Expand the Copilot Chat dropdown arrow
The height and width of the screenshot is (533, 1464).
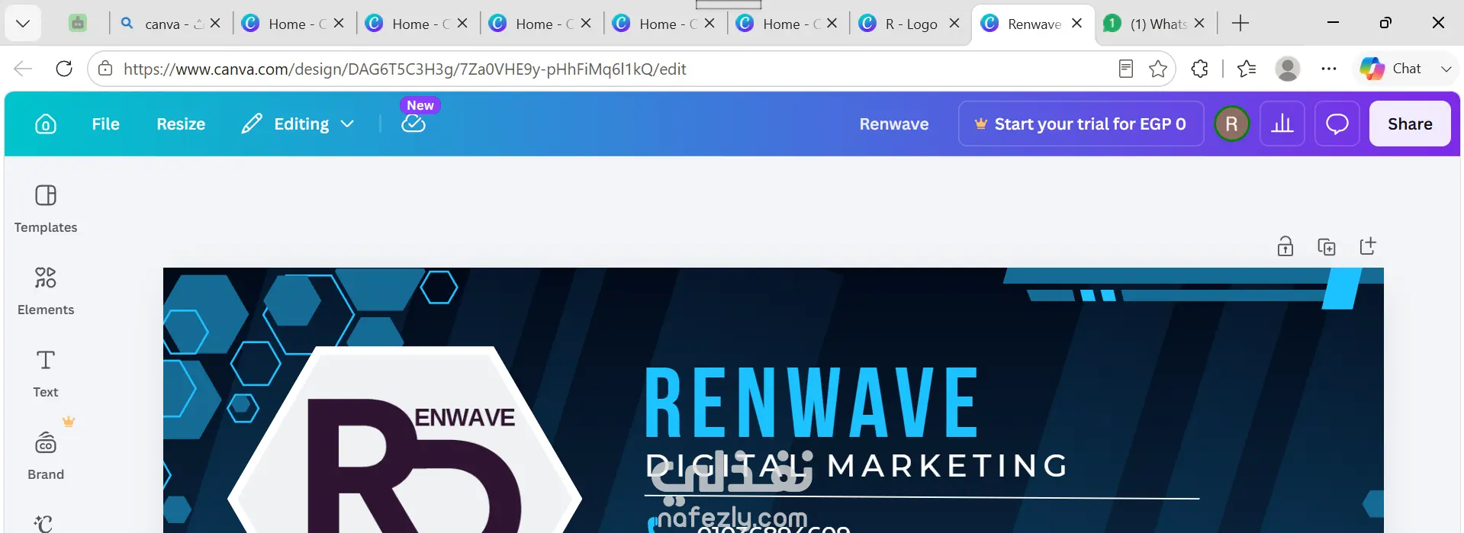point(1446,69)
